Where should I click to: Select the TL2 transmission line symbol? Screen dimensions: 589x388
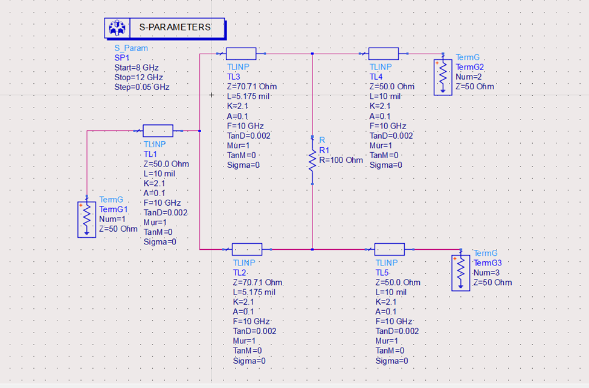click(246, 249)
